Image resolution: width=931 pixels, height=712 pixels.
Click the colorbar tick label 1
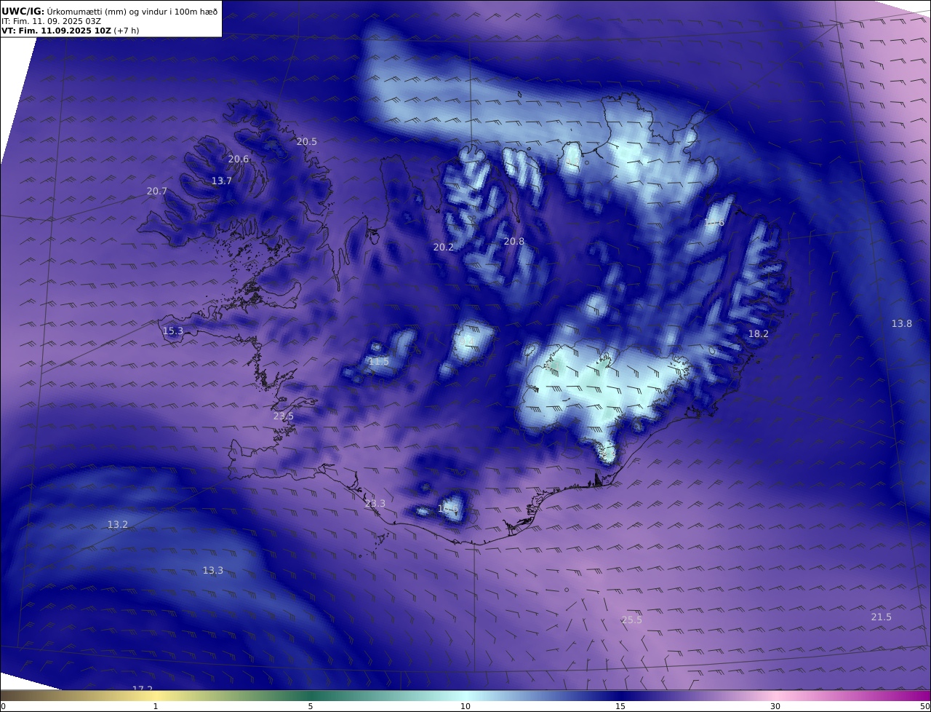(x=156, y=706)
